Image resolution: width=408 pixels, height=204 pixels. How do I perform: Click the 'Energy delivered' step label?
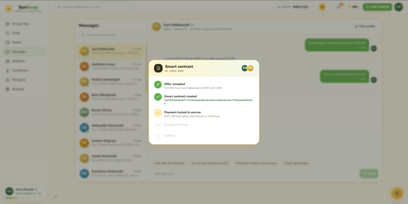coord(176,125)
